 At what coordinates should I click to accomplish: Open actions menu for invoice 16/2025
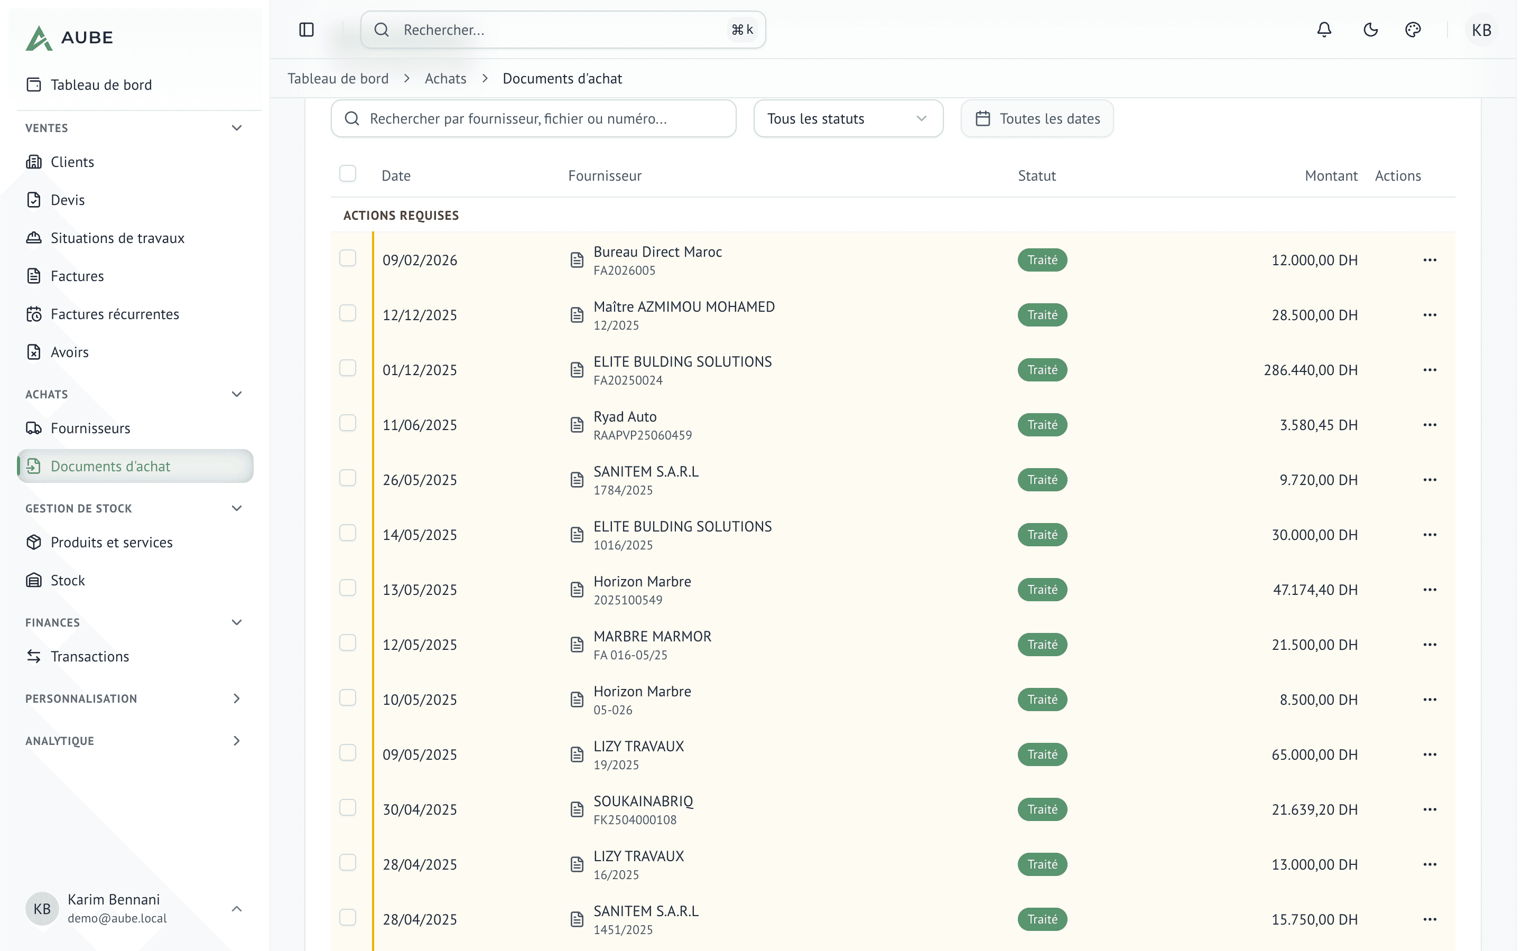coord(1430,864)
